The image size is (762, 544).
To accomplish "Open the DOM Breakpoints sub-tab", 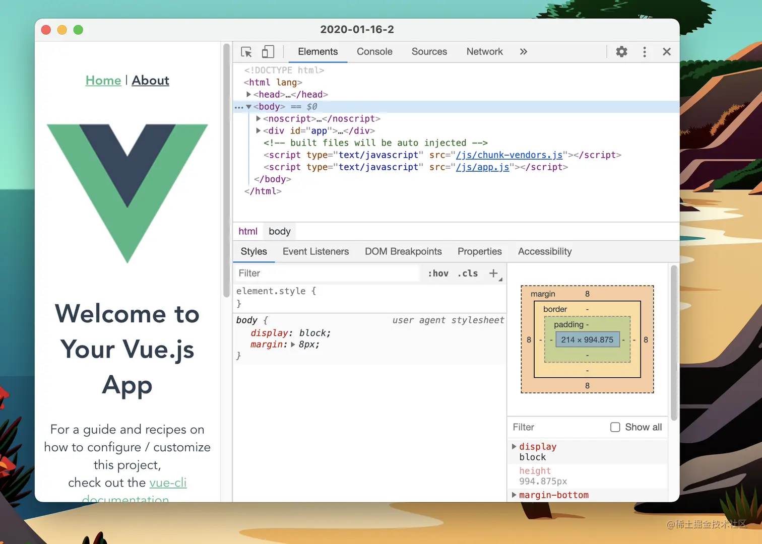I will (403, 251).
